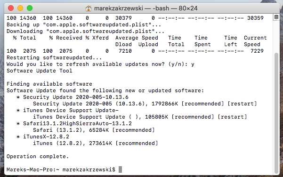
Task: Click the 'Current Speed' column header text
Action: coord(255,41)
